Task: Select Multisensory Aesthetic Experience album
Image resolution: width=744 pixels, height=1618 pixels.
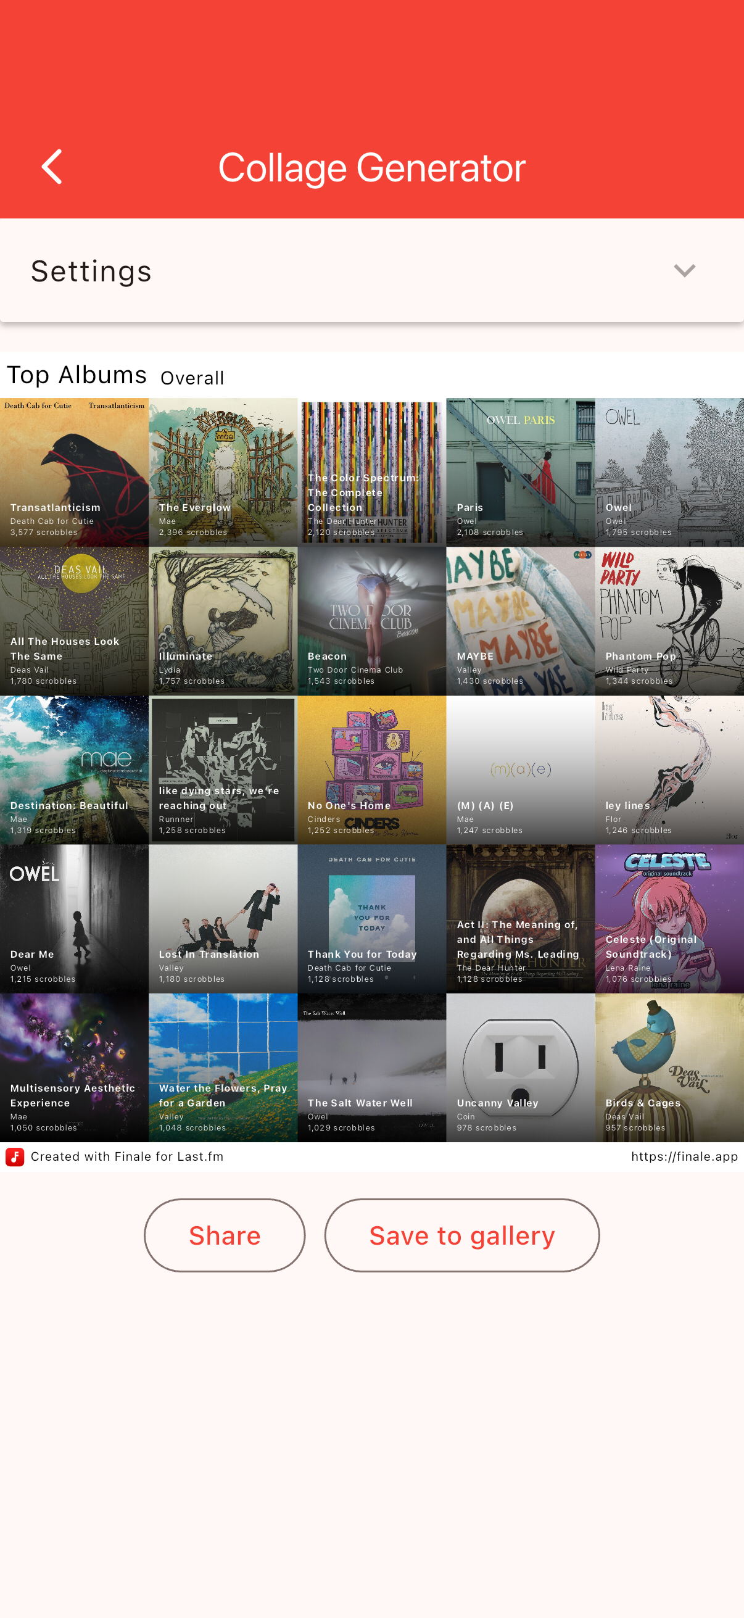Action: [74, 1067]
